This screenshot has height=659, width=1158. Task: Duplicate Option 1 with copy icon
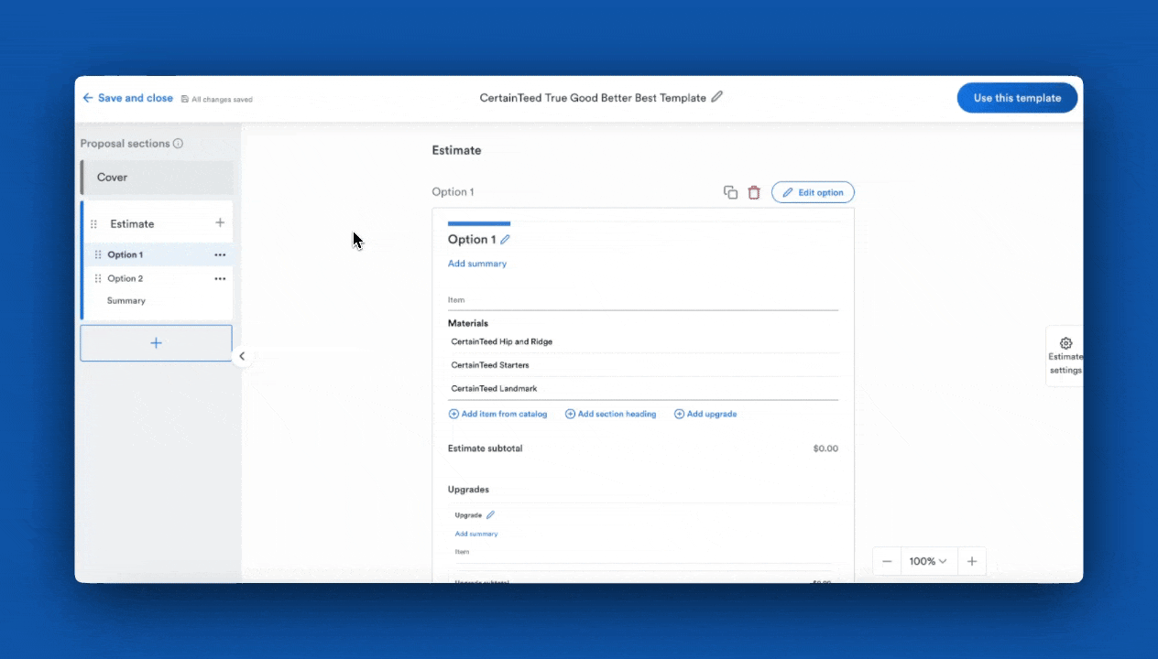pyautogui.click(x=730, y=192)
